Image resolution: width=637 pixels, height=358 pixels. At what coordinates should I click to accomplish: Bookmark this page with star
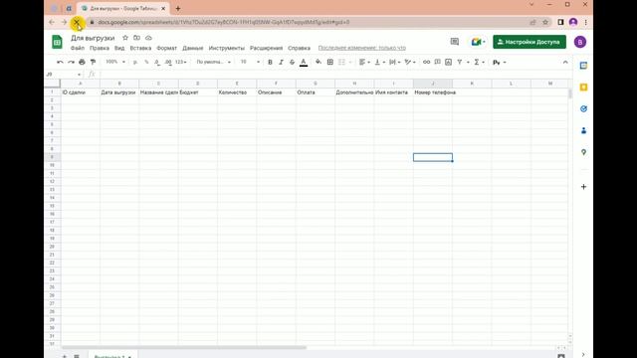click(x=545, y=22)
